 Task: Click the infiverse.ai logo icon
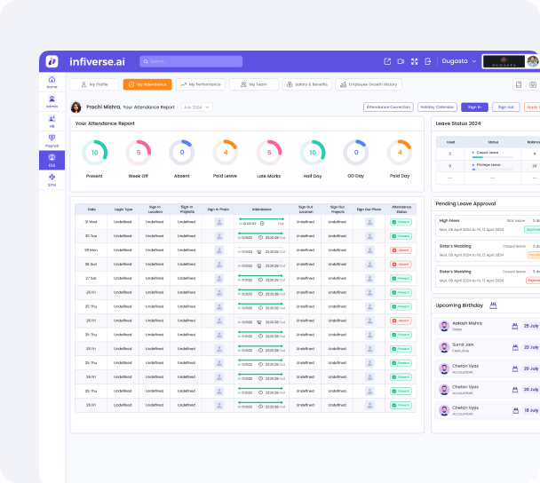(x=52, y=61)
